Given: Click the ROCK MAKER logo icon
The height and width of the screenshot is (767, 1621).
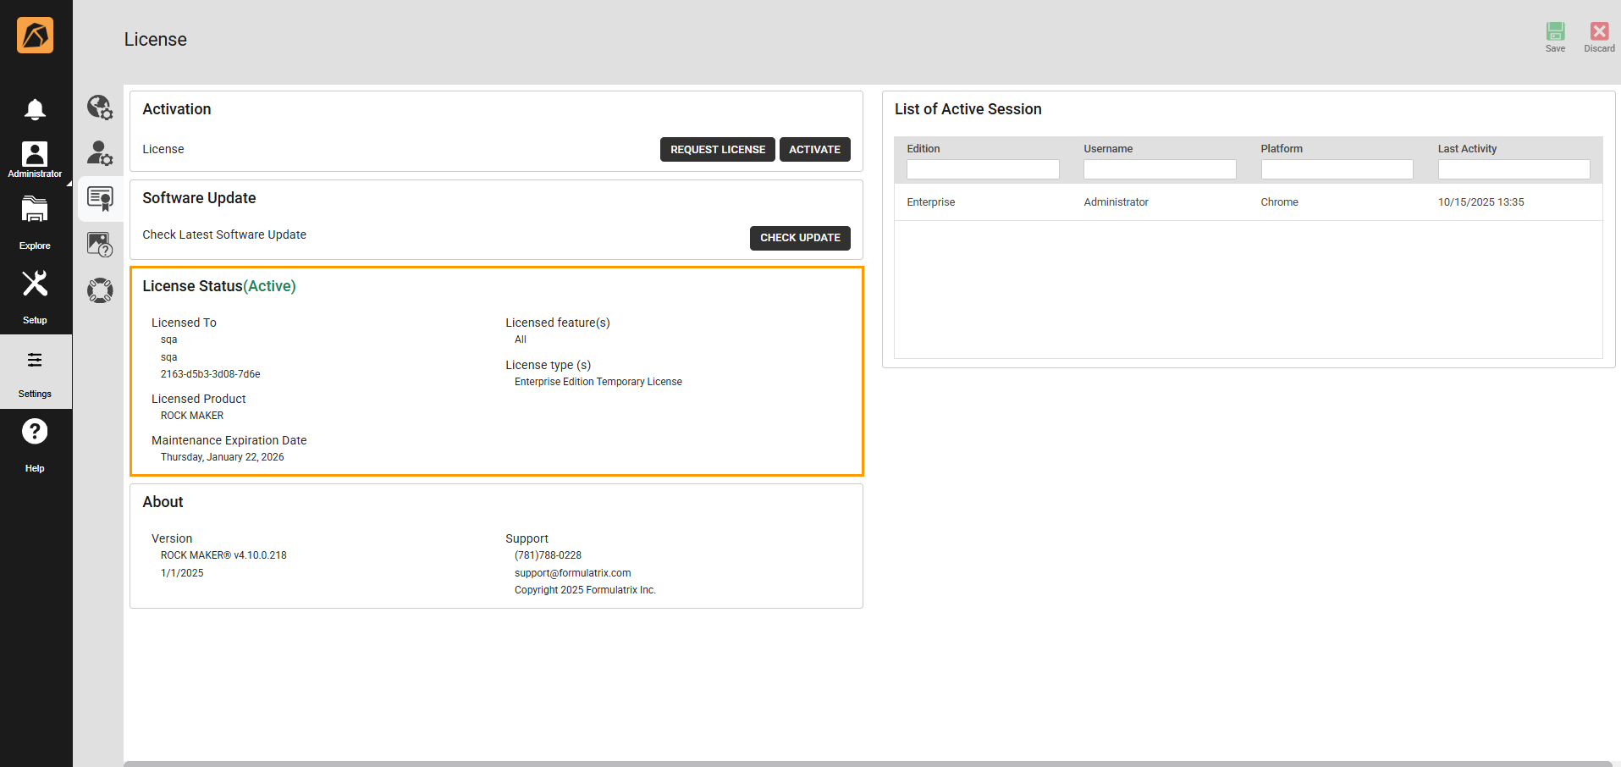Looking at the screenshot, I should [x=35, y=36].
